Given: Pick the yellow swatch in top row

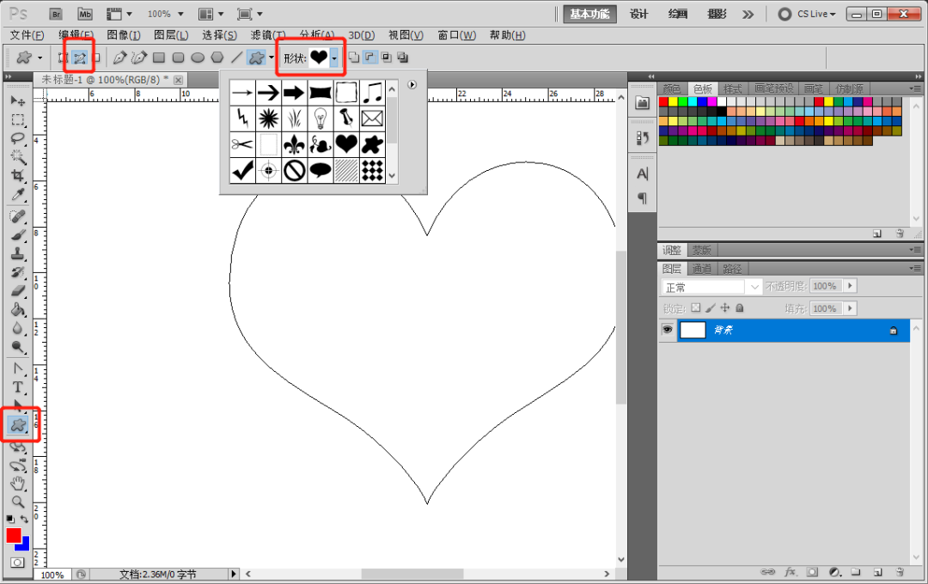Looking at the screenshot, I should (x=673, y=102).
